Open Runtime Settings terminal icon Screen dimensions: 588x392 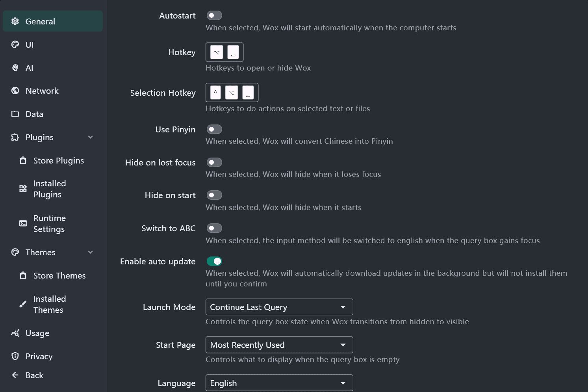(x=23, y=223)
